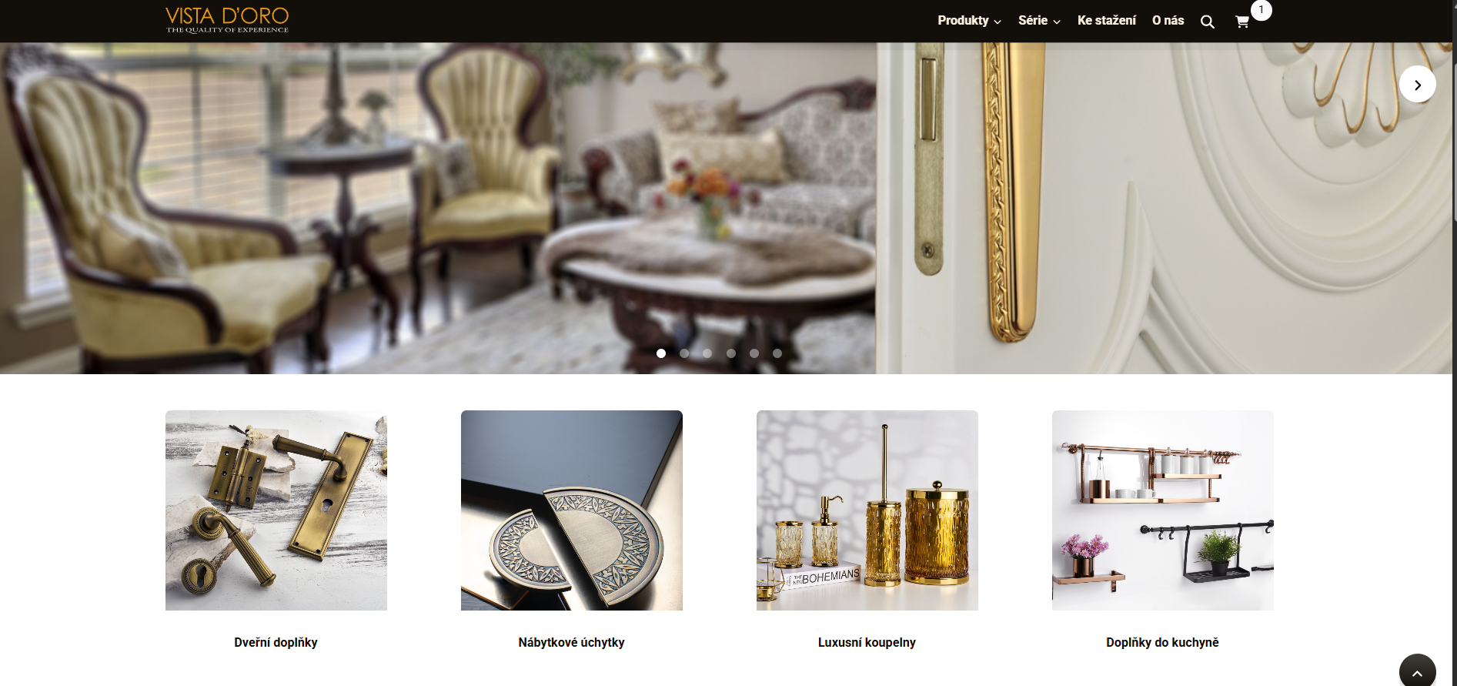Open the search magnifier icon
This screenshot has height=686, width=1457.
tap(1207, 22)
